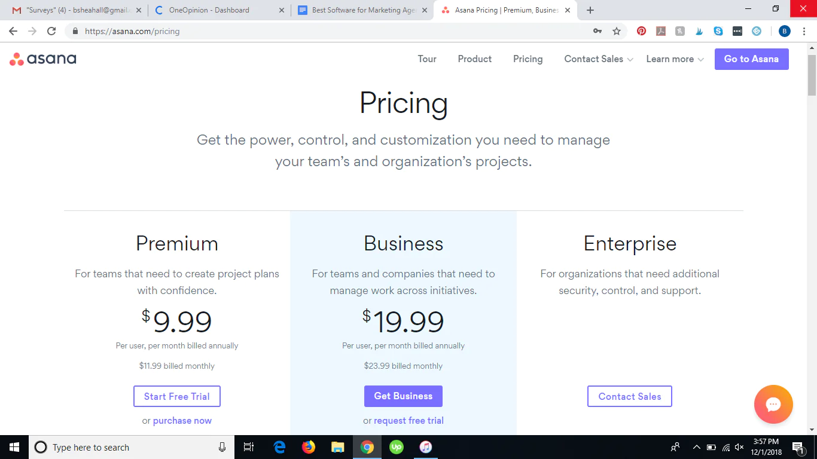Viewport: 817px width, 459px height.
Task: Reload the page with refresh icon
Action: point(51,31)
